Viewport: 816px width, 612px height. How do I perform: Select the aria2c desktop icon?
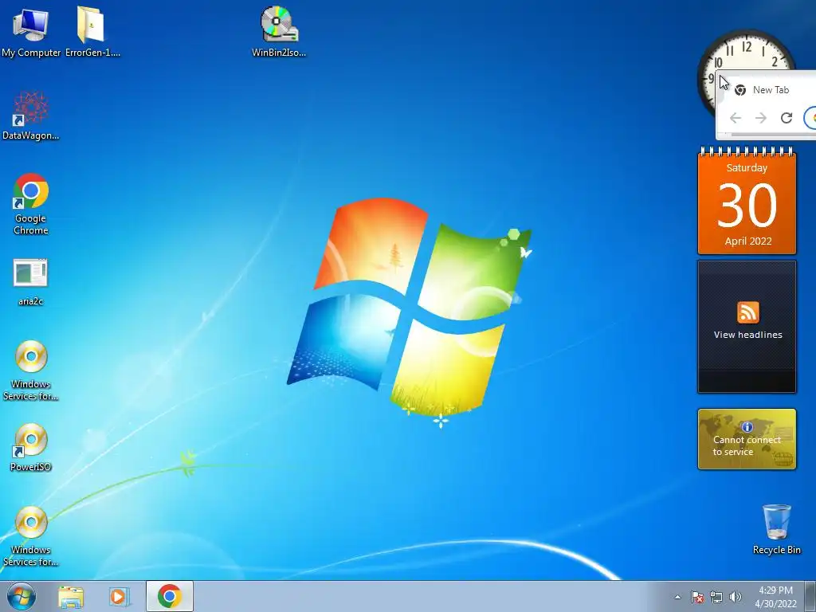(x=31, y=281)
